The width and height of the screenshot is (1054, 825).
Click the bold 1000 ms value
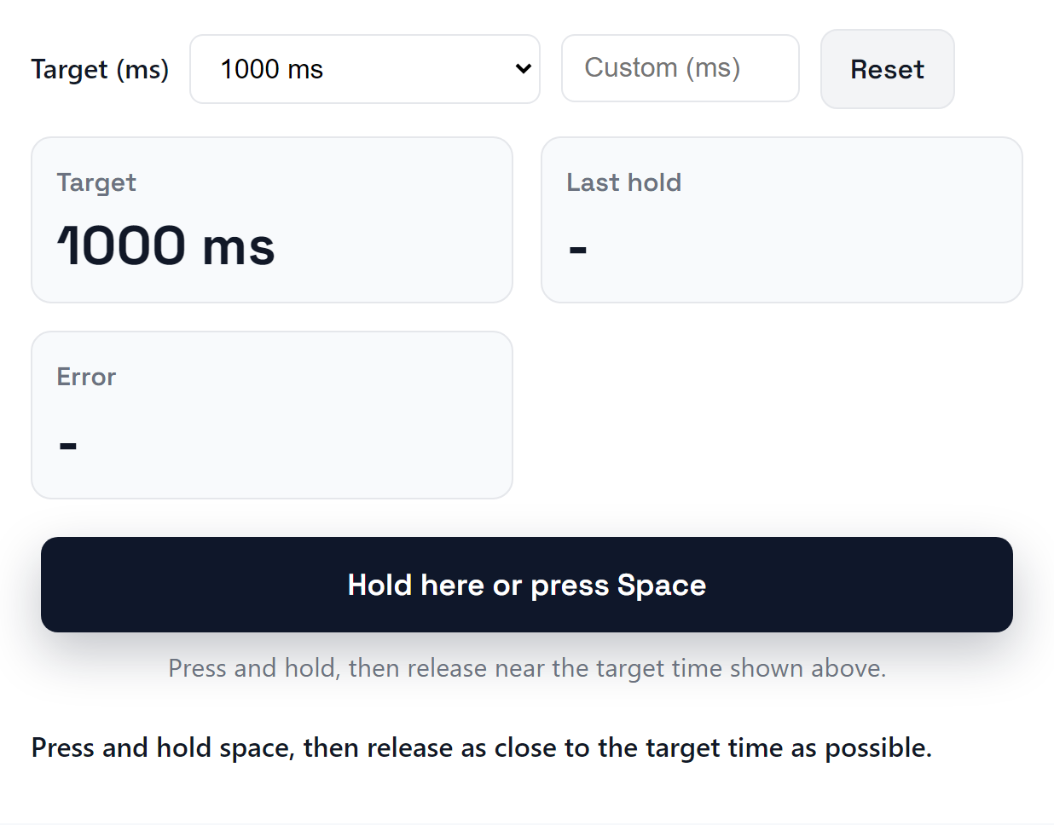[166, 246]
